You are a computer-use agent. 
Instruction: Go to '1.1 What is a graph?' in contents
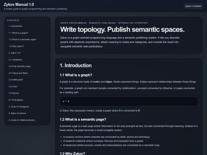click(18, 33)
